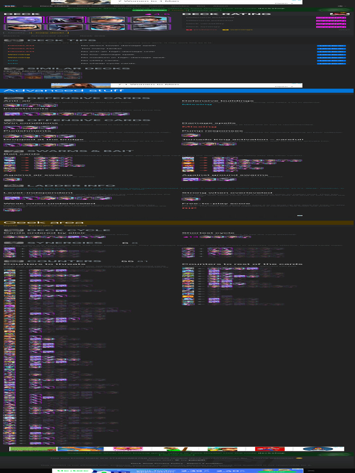
Task: Click Let's fix it for No low-damage spell
Action: [x=331, y=55]
